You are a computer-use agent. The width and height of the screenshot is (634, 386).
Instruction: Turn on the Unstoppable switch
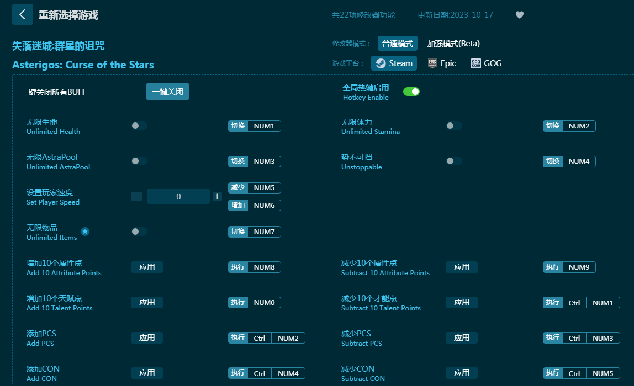pos(453,161)
